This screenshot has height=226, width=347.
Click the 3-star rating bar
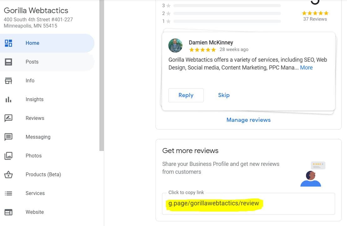coord(227,6)
